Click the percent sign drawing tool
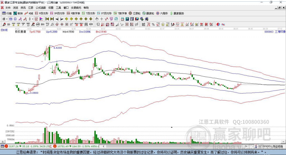286x155 pixels. coord(153,25)
